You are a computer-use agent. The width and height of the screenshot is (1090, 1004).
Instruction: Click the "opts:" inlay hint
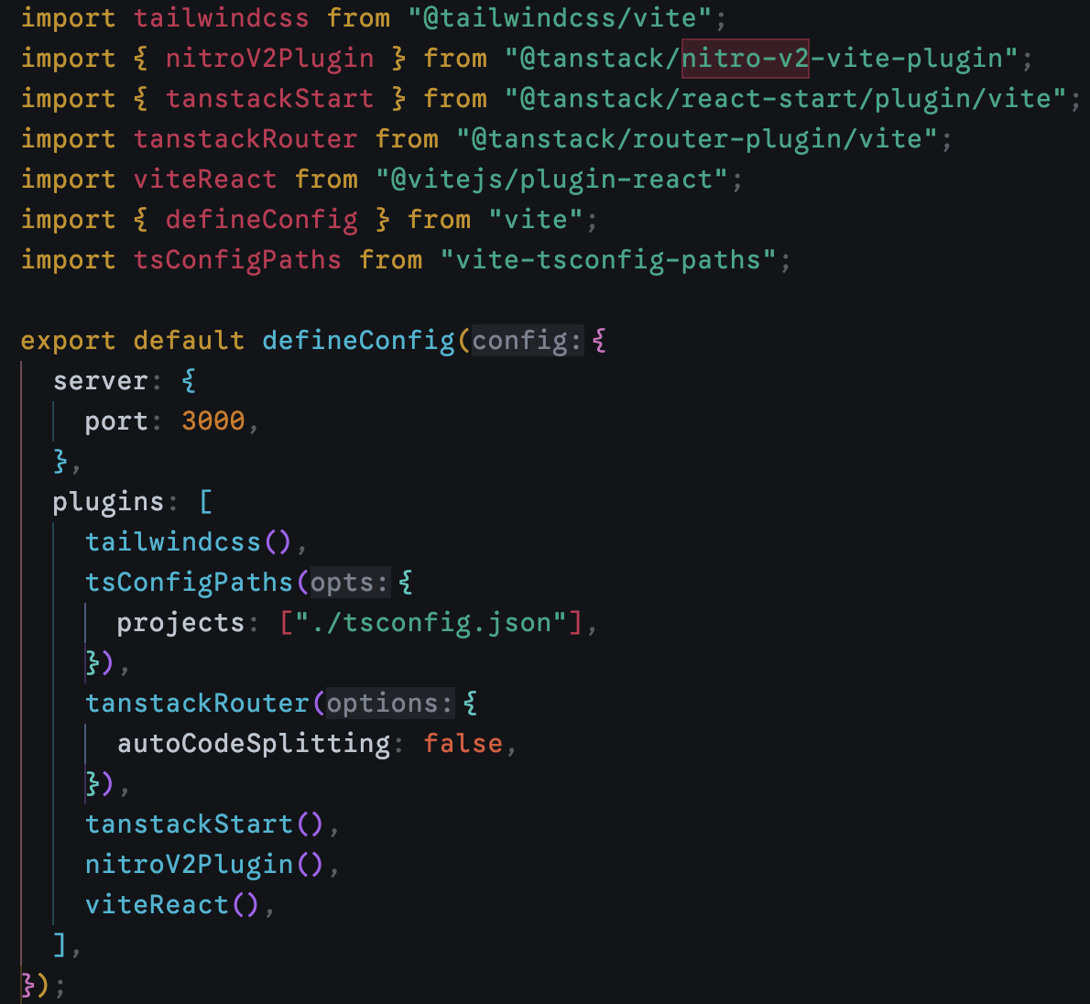(x=350, y=583)
